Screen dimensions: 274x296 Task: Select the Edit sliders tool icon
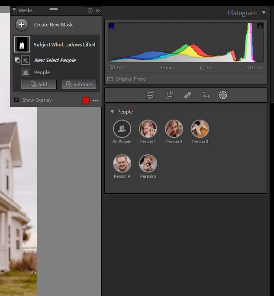coord(150,95)
